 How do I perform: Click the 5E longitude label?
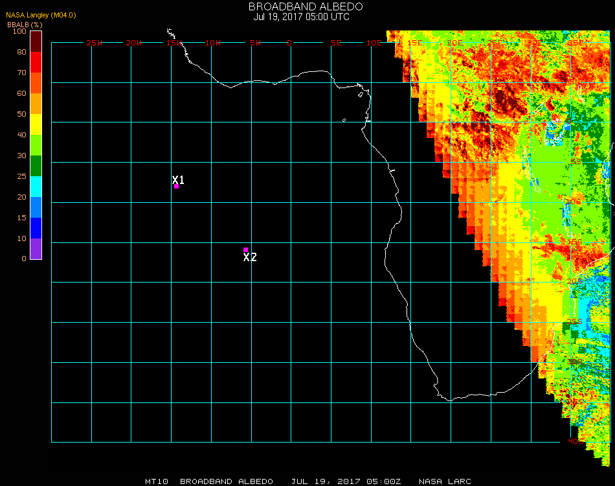(336, 43)
